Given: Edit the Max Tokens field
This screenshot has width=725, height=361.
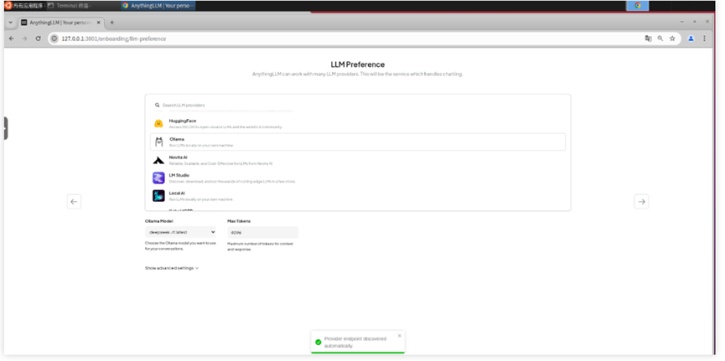Looking at the screenshot, I should (x=262, y=232).
